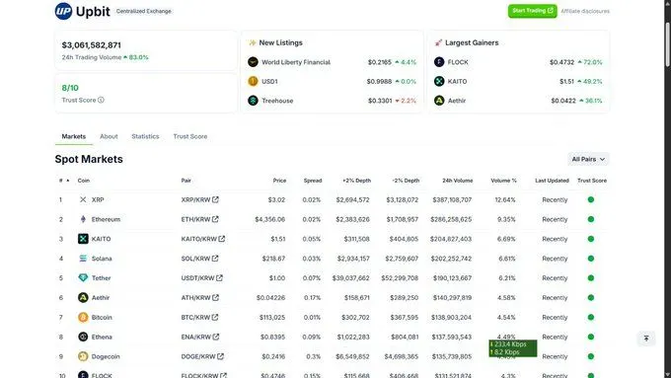This screenshot has width=671, height=378.
Task: Switch to the Markets tab
Action: tap(74, 136)
